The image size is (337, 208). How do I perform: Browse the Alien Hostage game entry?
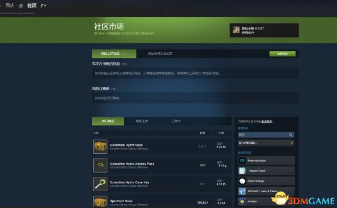click(x=266, y=181)
